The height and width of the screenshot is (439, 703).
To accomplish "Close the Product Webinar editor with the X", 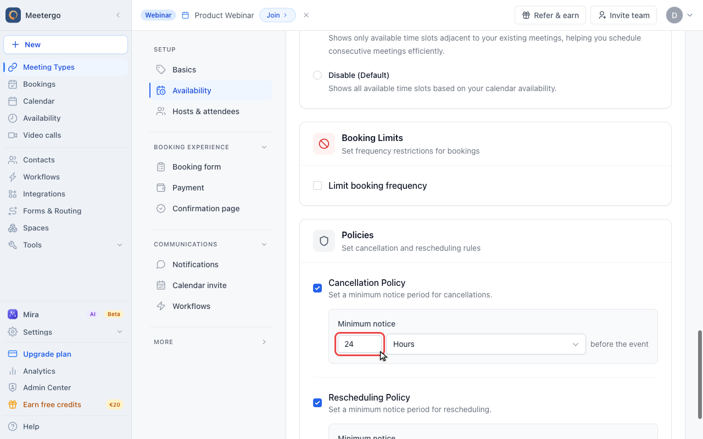I will point(306,15).
